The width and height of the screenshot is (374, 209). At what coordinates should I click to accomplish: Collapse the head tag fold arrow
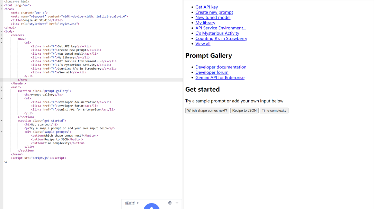click(x=1, y=9)
